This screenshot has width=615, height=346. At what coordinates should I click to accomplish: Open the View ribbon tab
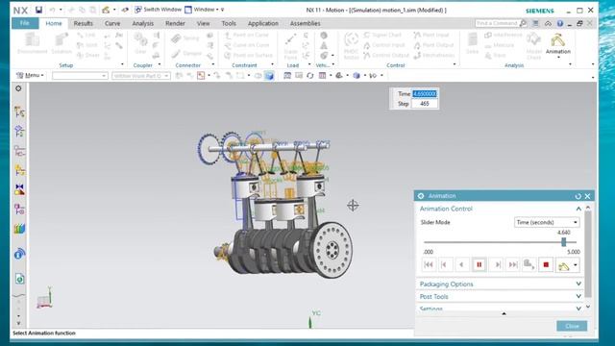(203, 23)
